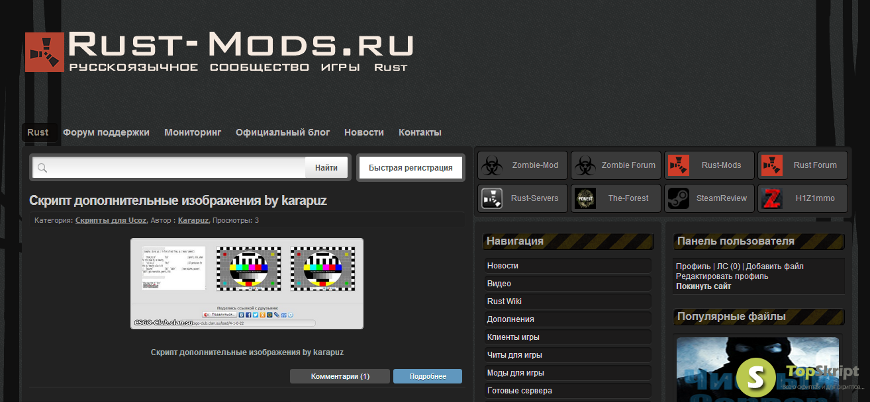Open The-Forest partner link
The image size is (870, 402).
click(616, 198)
